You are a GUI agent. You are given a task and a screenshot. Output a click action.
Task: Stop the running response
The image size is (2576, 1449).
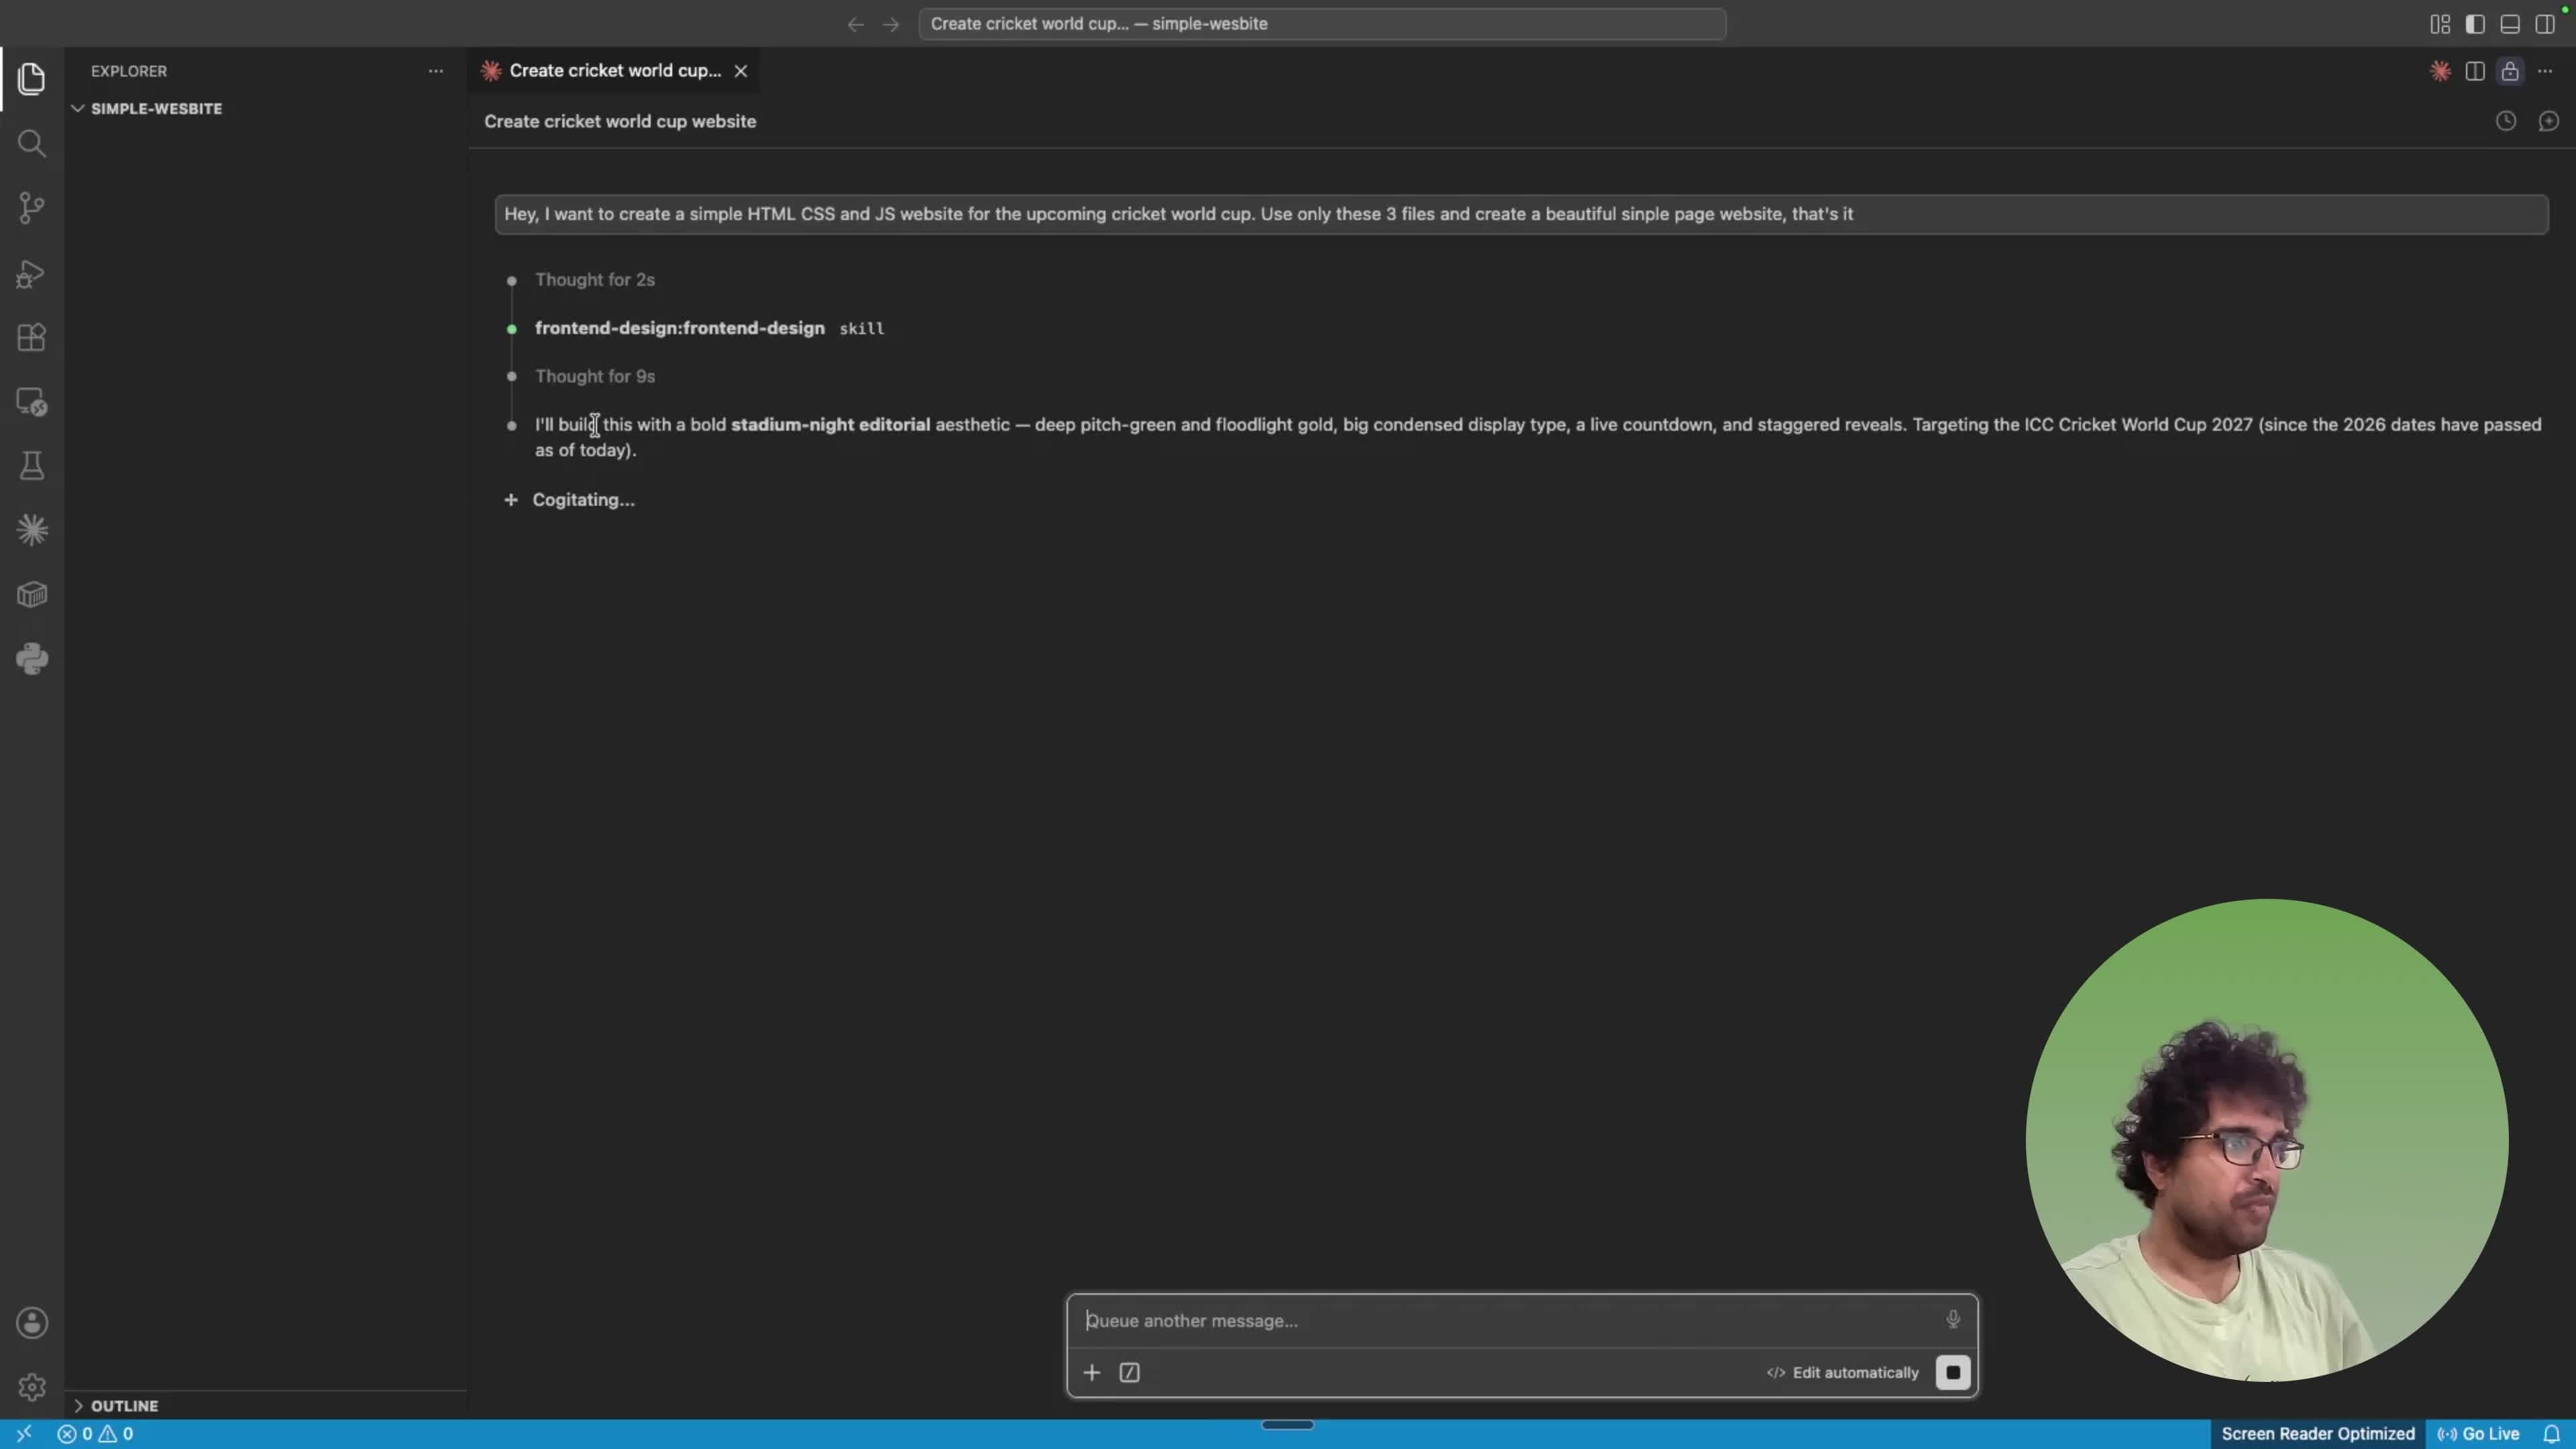1953,1373
